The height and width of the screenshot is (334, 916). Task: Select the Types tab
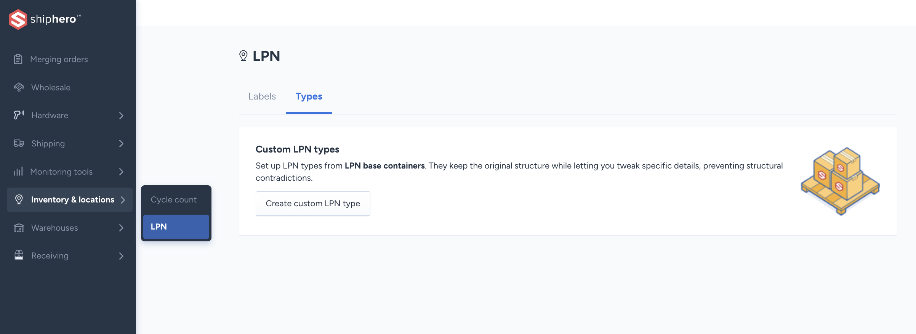click(x=309, y=96)
